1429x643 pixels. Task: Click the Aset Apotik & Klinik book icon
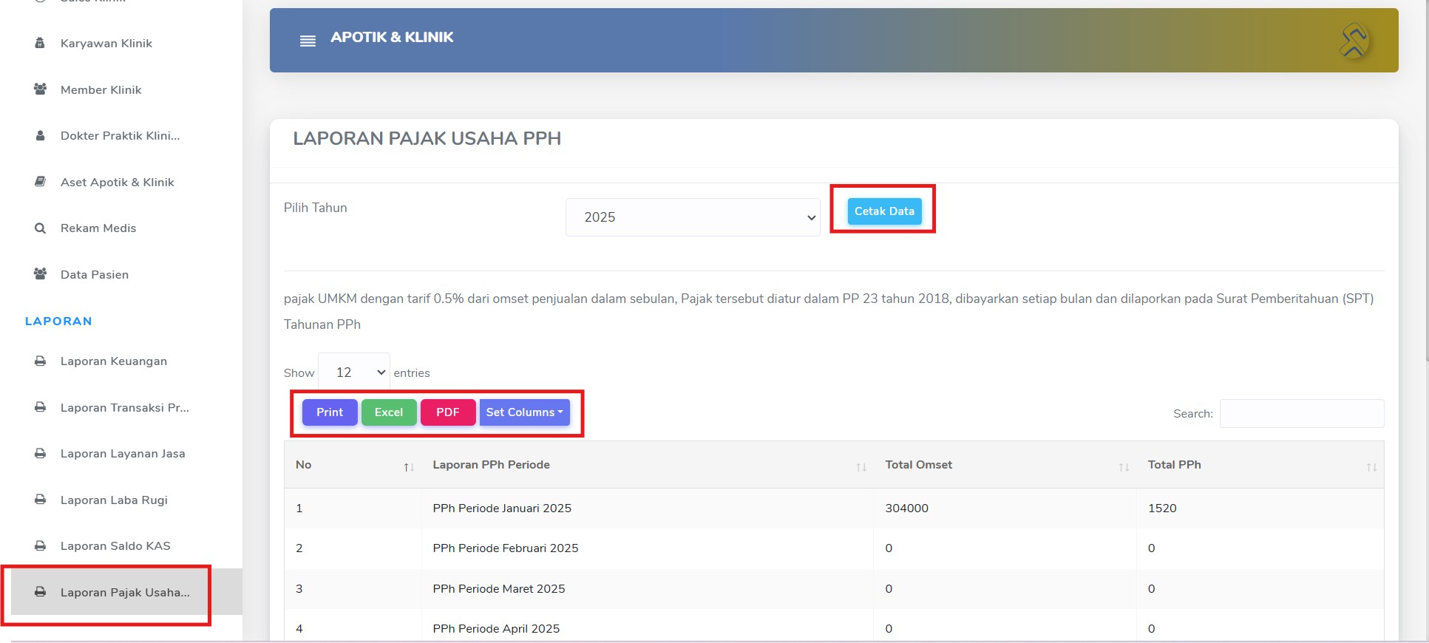tap(40, 182)
